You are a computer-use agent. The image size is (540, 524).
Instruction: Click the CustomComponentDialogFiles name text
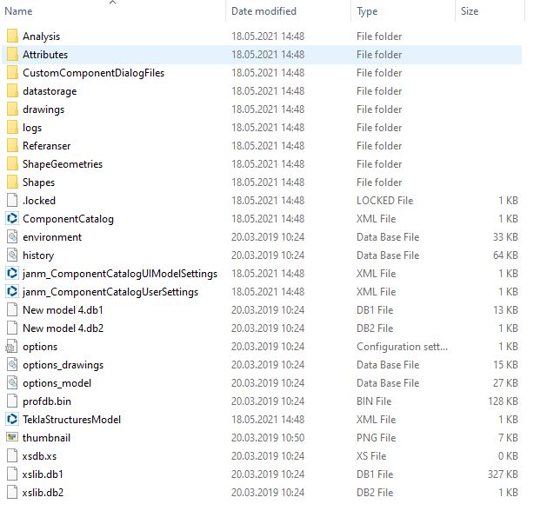click(93, 73)
